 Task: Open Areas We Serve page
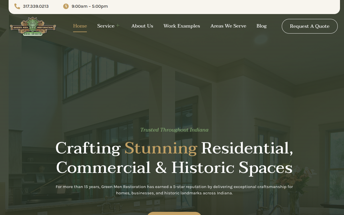(x=228, y=26)
